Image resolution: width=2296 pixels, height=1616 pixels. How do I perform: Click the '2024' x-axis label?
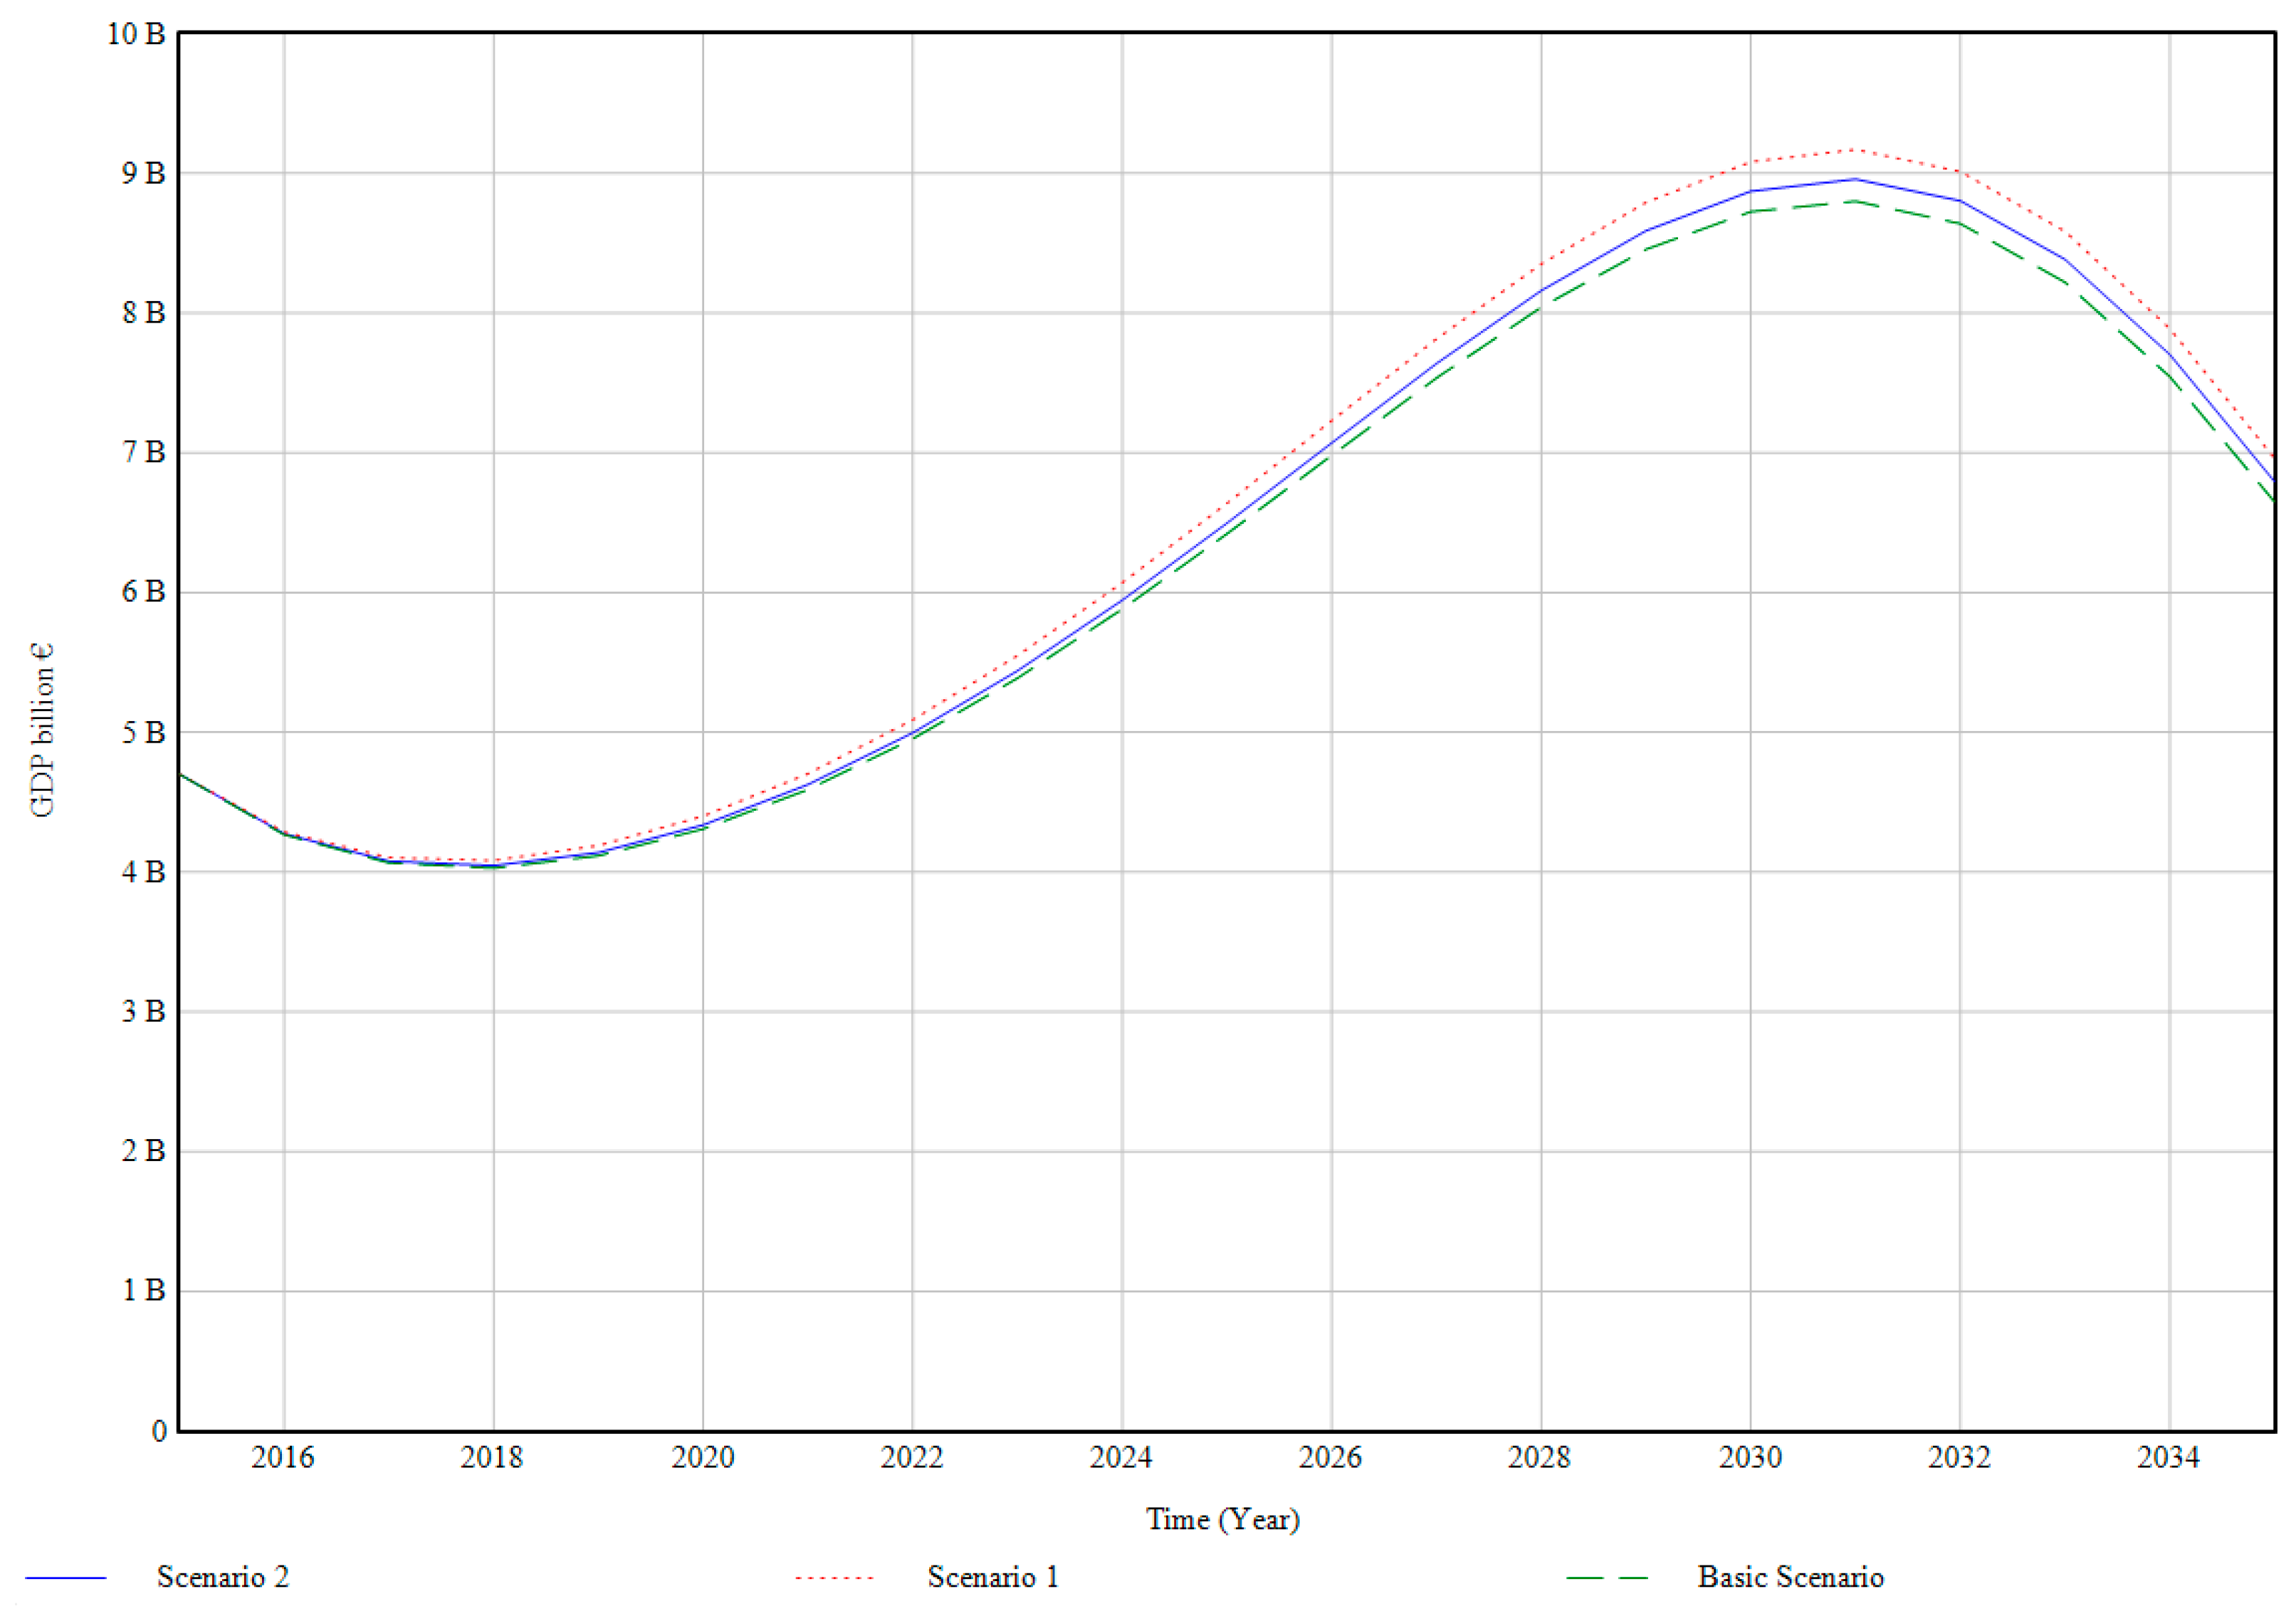(x=1121, y=1457)
